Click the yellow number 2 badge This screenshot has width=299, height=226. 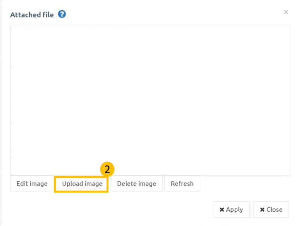pyautogui.click(x=107, y=169)
